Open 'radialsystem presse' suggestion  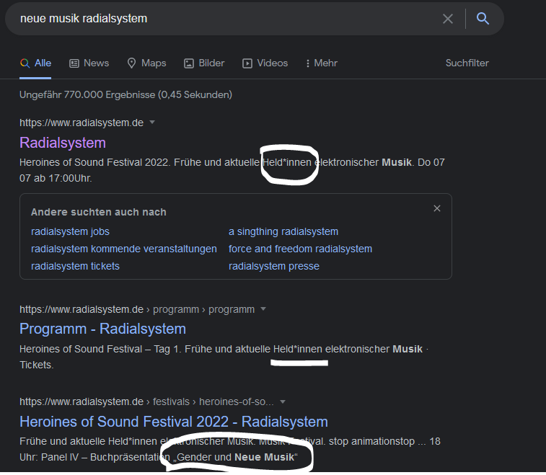(273, 266)
